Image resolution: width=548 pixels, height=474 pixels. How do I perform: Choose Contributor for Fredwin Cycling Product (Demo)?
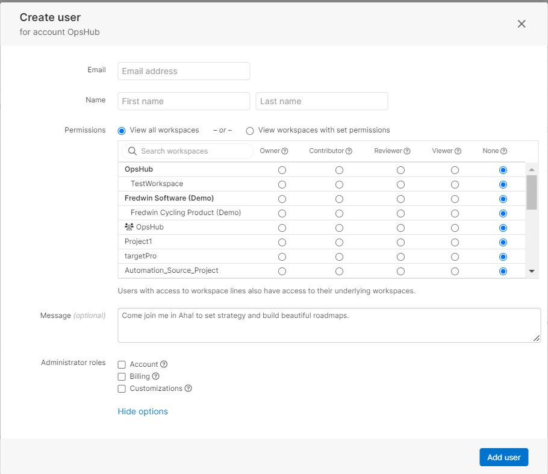click(x=339, y=213)
